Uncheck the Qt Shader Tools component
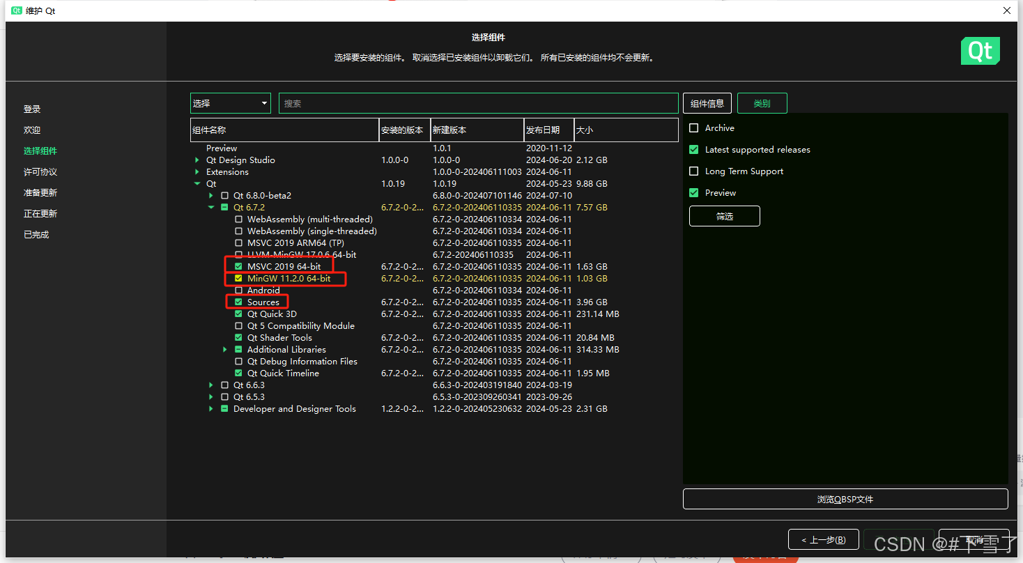 239,338
